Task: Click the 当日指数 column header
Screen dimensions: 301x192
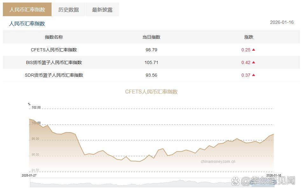Action: [151, 37]
